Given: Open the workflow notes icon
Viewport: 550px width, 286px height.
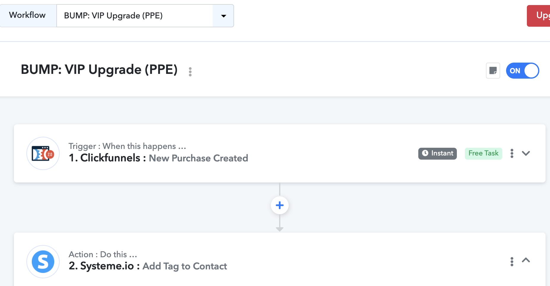Looking at the screenshot, I should pos(493,71).
